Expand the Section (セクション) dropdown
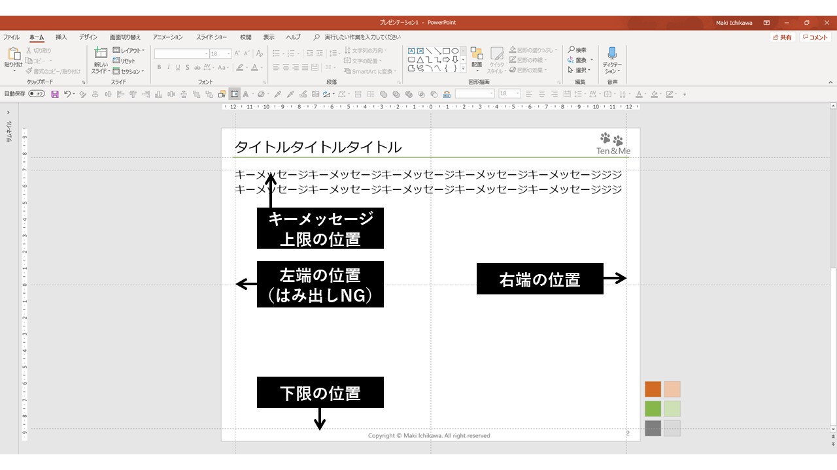Image resolution: width=837 pixels, height=470 pixels. tap(128, 71)
